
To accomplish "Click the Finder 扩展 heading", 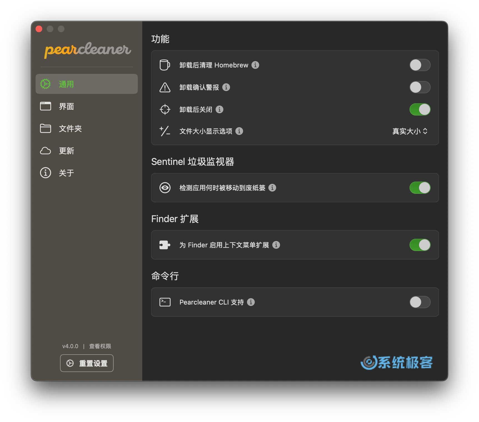I will point(175,219).
